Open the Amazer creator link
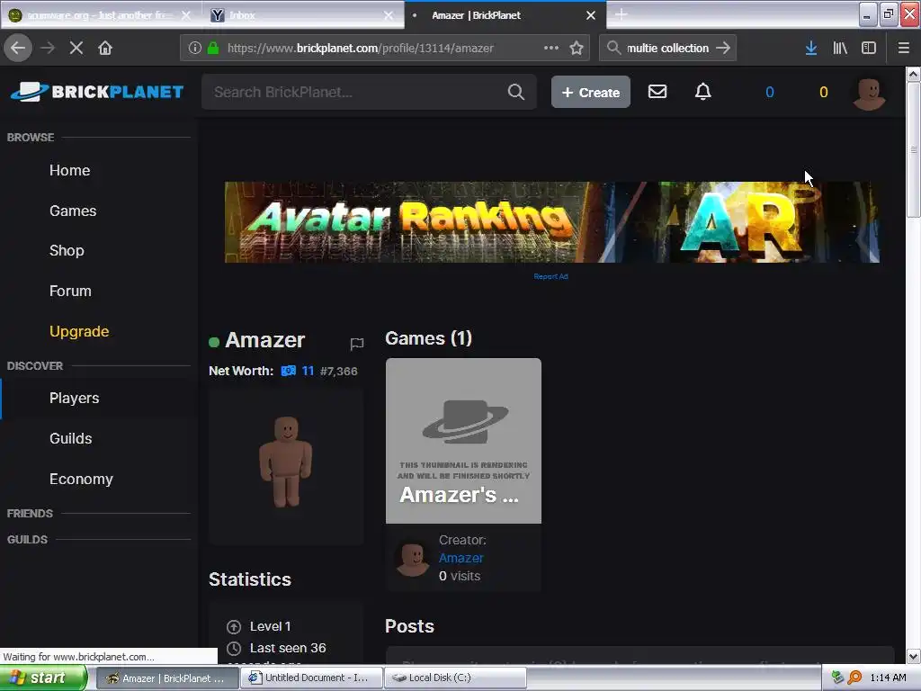The width and height of the screenshot is (921, 691). coord(461,558)
